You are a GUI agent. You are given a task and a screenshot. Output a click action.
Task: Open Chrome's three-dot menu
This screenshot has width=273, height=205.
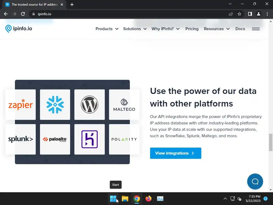(267, 14)
